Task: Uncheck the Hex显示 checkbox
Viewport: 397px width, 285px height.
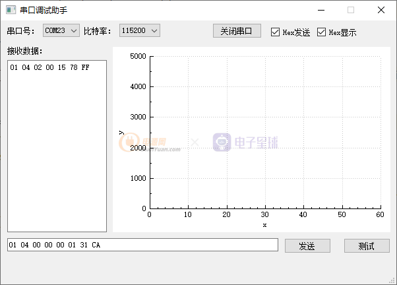Action: 322,32
